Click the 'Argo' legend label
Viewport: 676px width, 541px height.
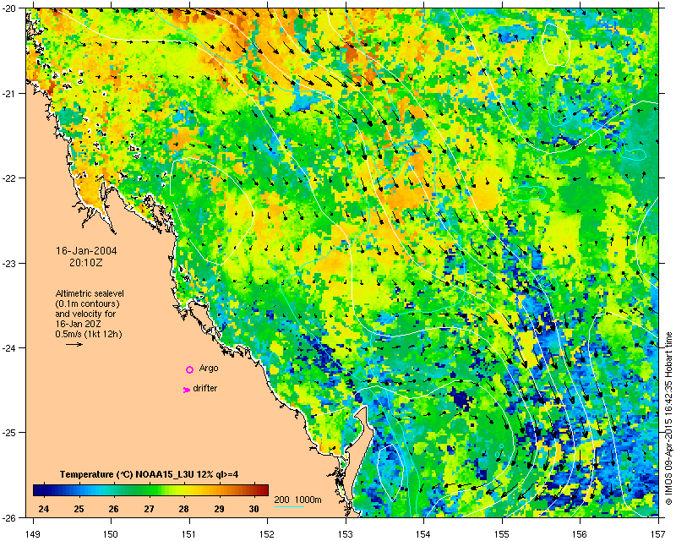point(209,369)
